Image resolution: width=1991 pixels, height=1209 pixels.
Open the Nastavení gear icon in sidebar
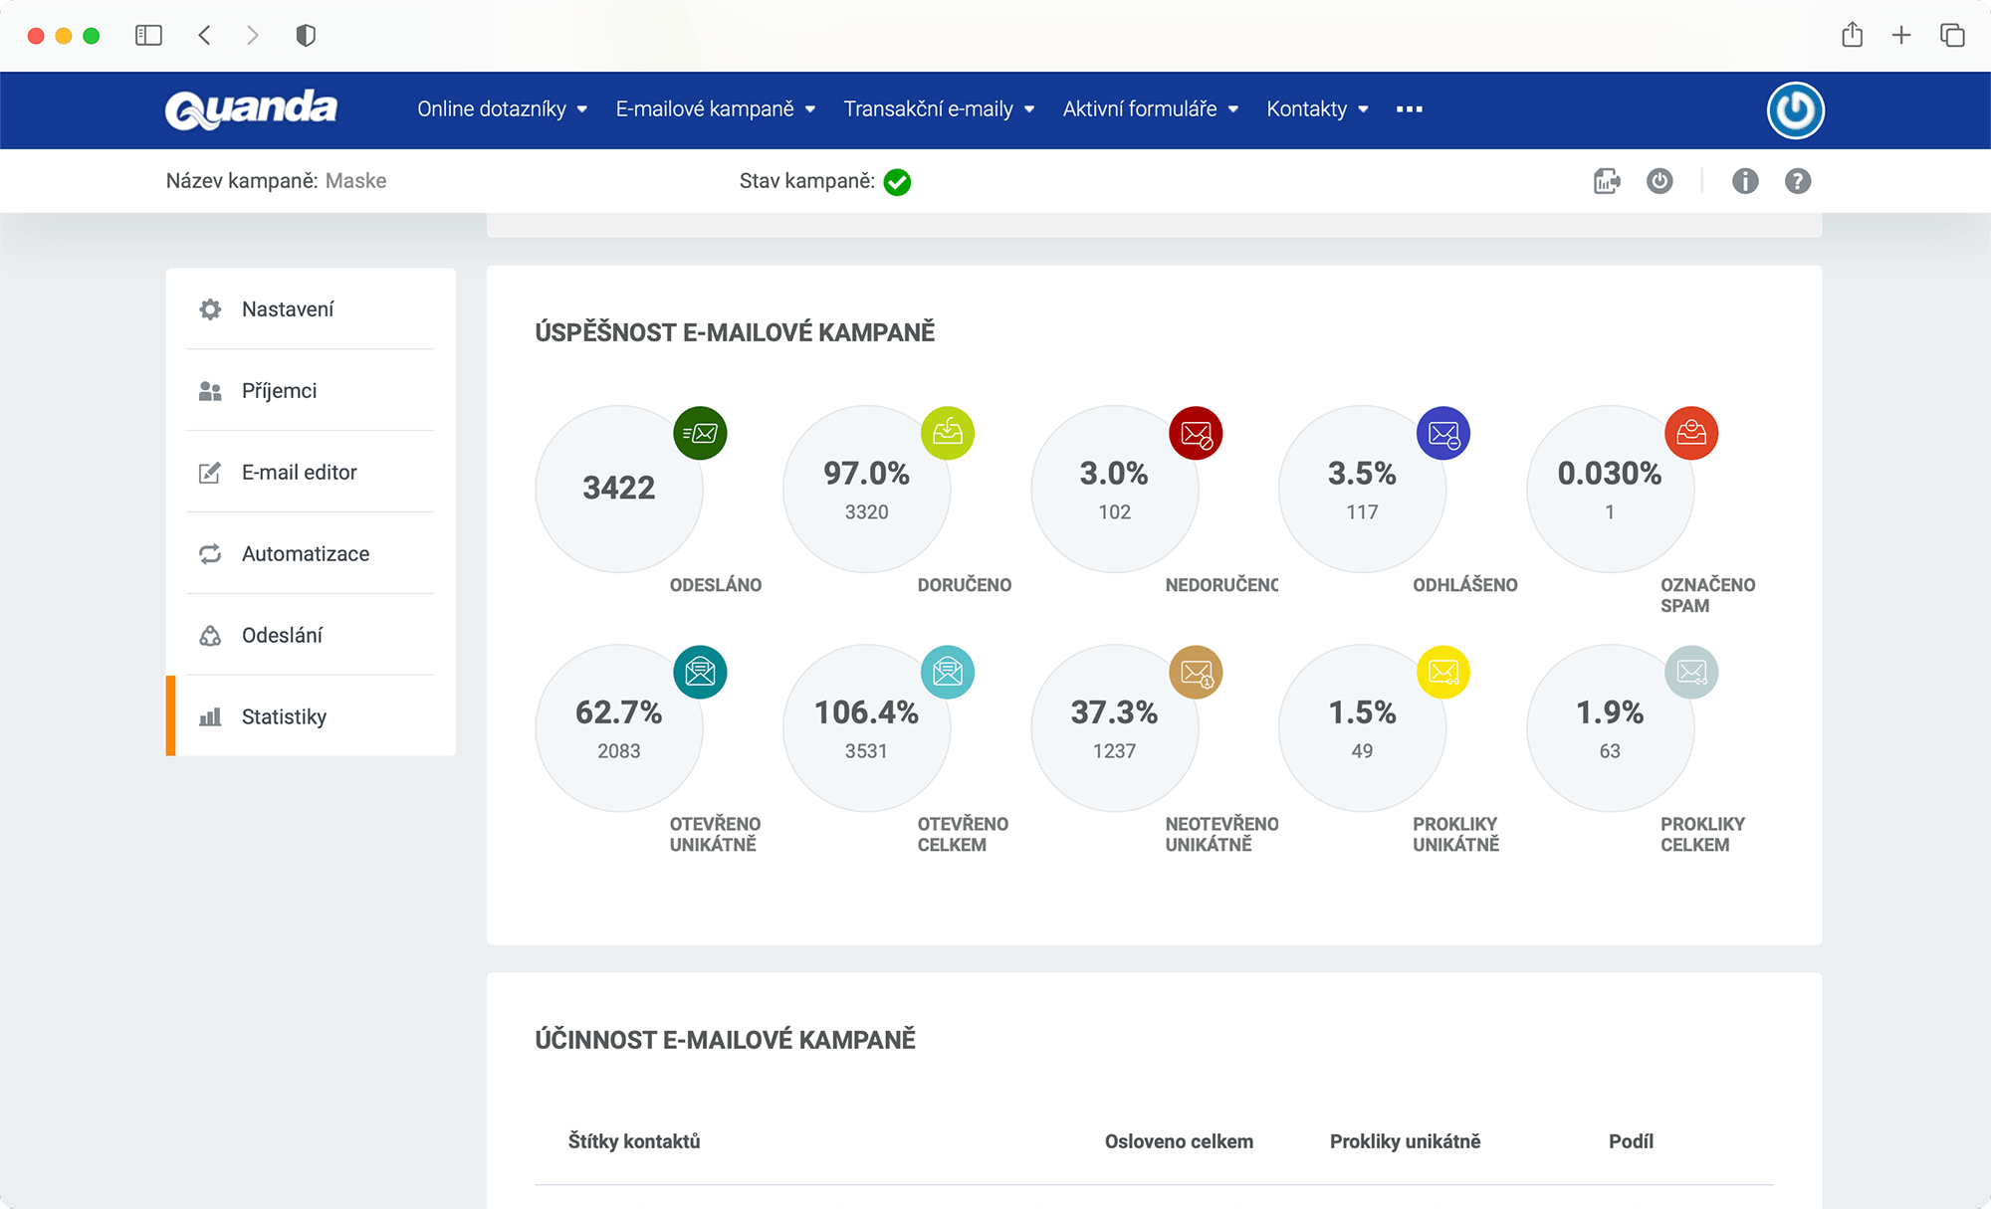click(x=209, y=308)
